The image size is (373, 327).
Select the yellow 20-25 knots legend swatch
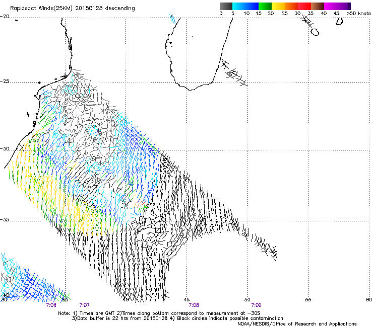[278, 6]
